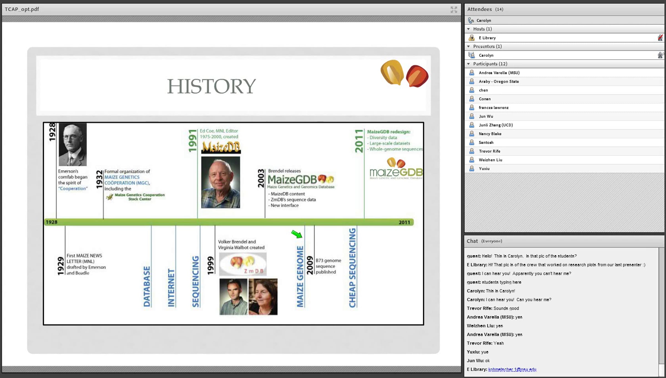The width and height of the screenshot is (666, 378).
Task: Select attendee name Junli Zhang (UCD)
Action: 496,125
